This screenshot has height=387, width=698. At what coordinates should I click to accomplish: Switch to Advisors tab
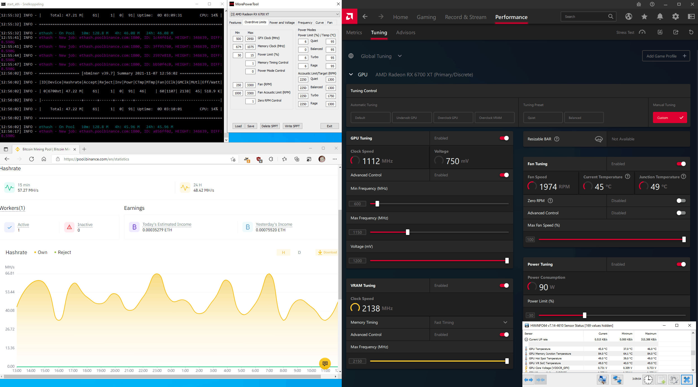pyautogui.click(x=405, y=32)
